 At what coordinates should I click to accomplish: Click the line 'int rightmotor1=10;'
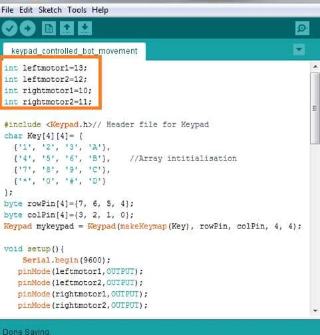(x=48, y=91)
